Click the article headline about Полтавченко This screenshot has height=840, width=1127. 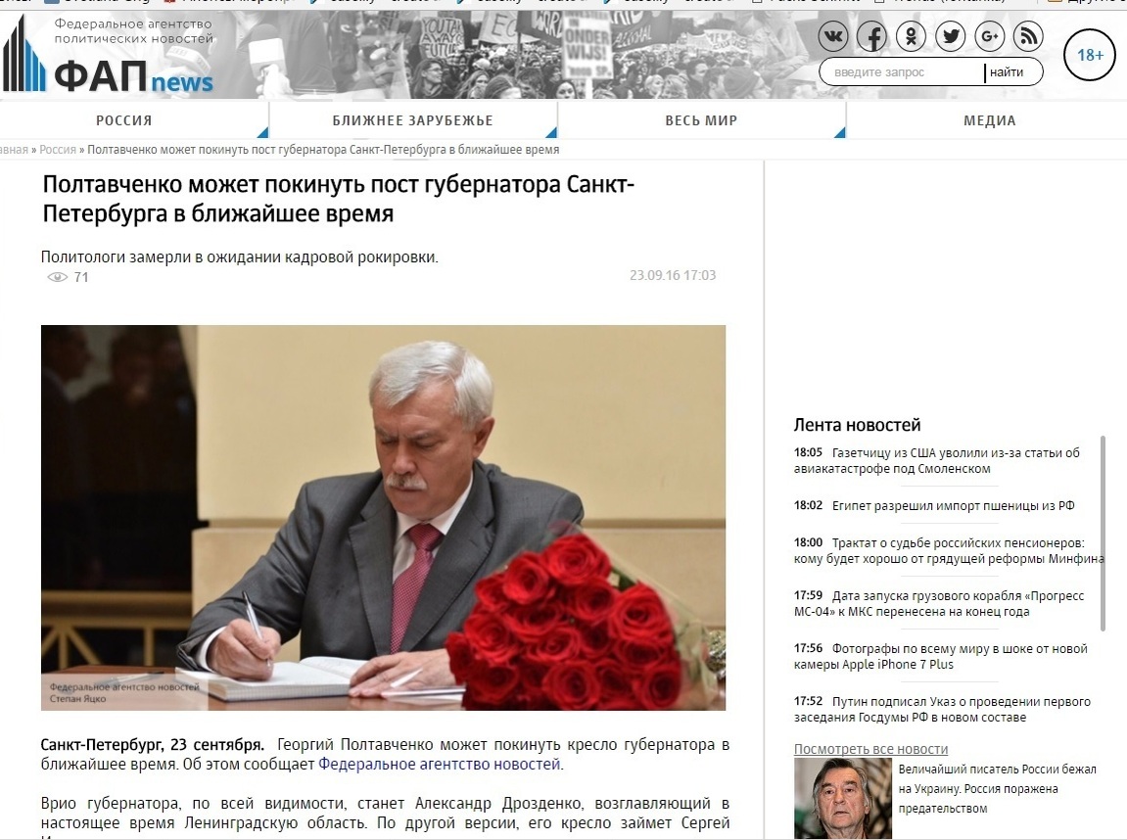pyautogui.click(x=339, y=199)
